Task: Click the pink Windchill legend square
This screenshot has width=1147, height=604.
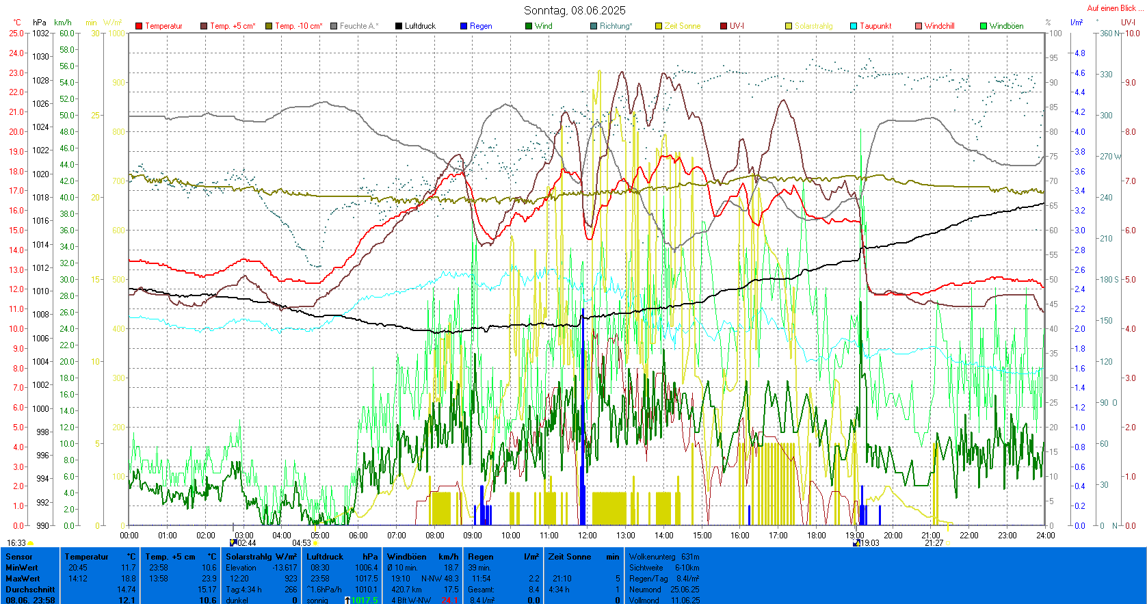Action: [919, 26]
